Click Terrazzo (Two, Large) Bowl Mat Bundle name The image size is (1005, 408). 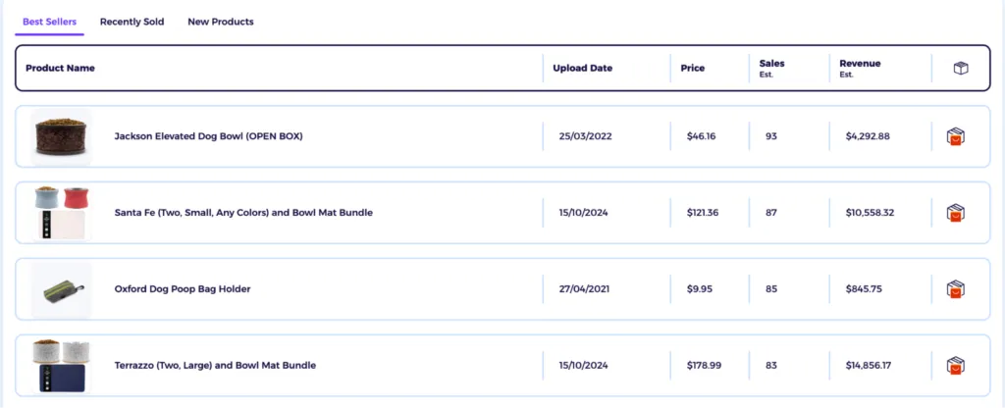point(215,366)
